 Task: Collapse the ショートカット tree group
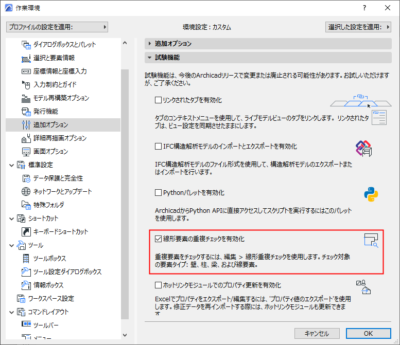[x=11, y=219]
